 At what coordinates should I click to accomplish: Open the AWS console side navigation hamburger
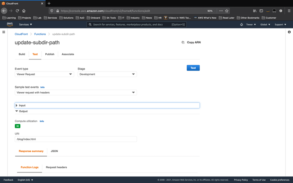pyautogui.click(x=4, y=32)
